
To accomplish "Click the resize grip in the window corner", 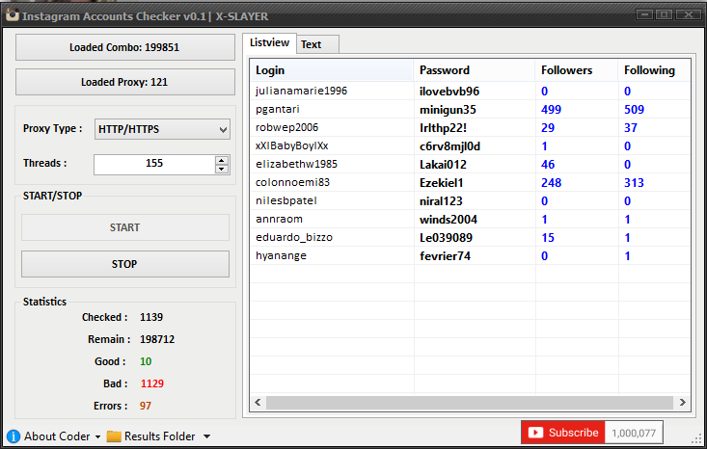I will click(697, 439).
